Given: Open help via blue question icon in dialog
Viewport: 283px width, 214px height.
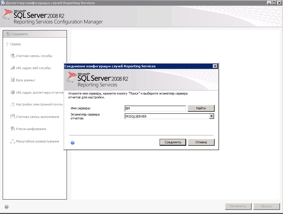Looking at the screenshot, I should tap(73, 143).
